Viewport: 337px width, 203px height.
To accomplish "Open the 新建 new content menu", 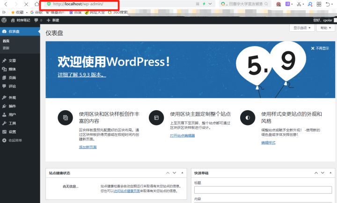I will coord(53,20).
